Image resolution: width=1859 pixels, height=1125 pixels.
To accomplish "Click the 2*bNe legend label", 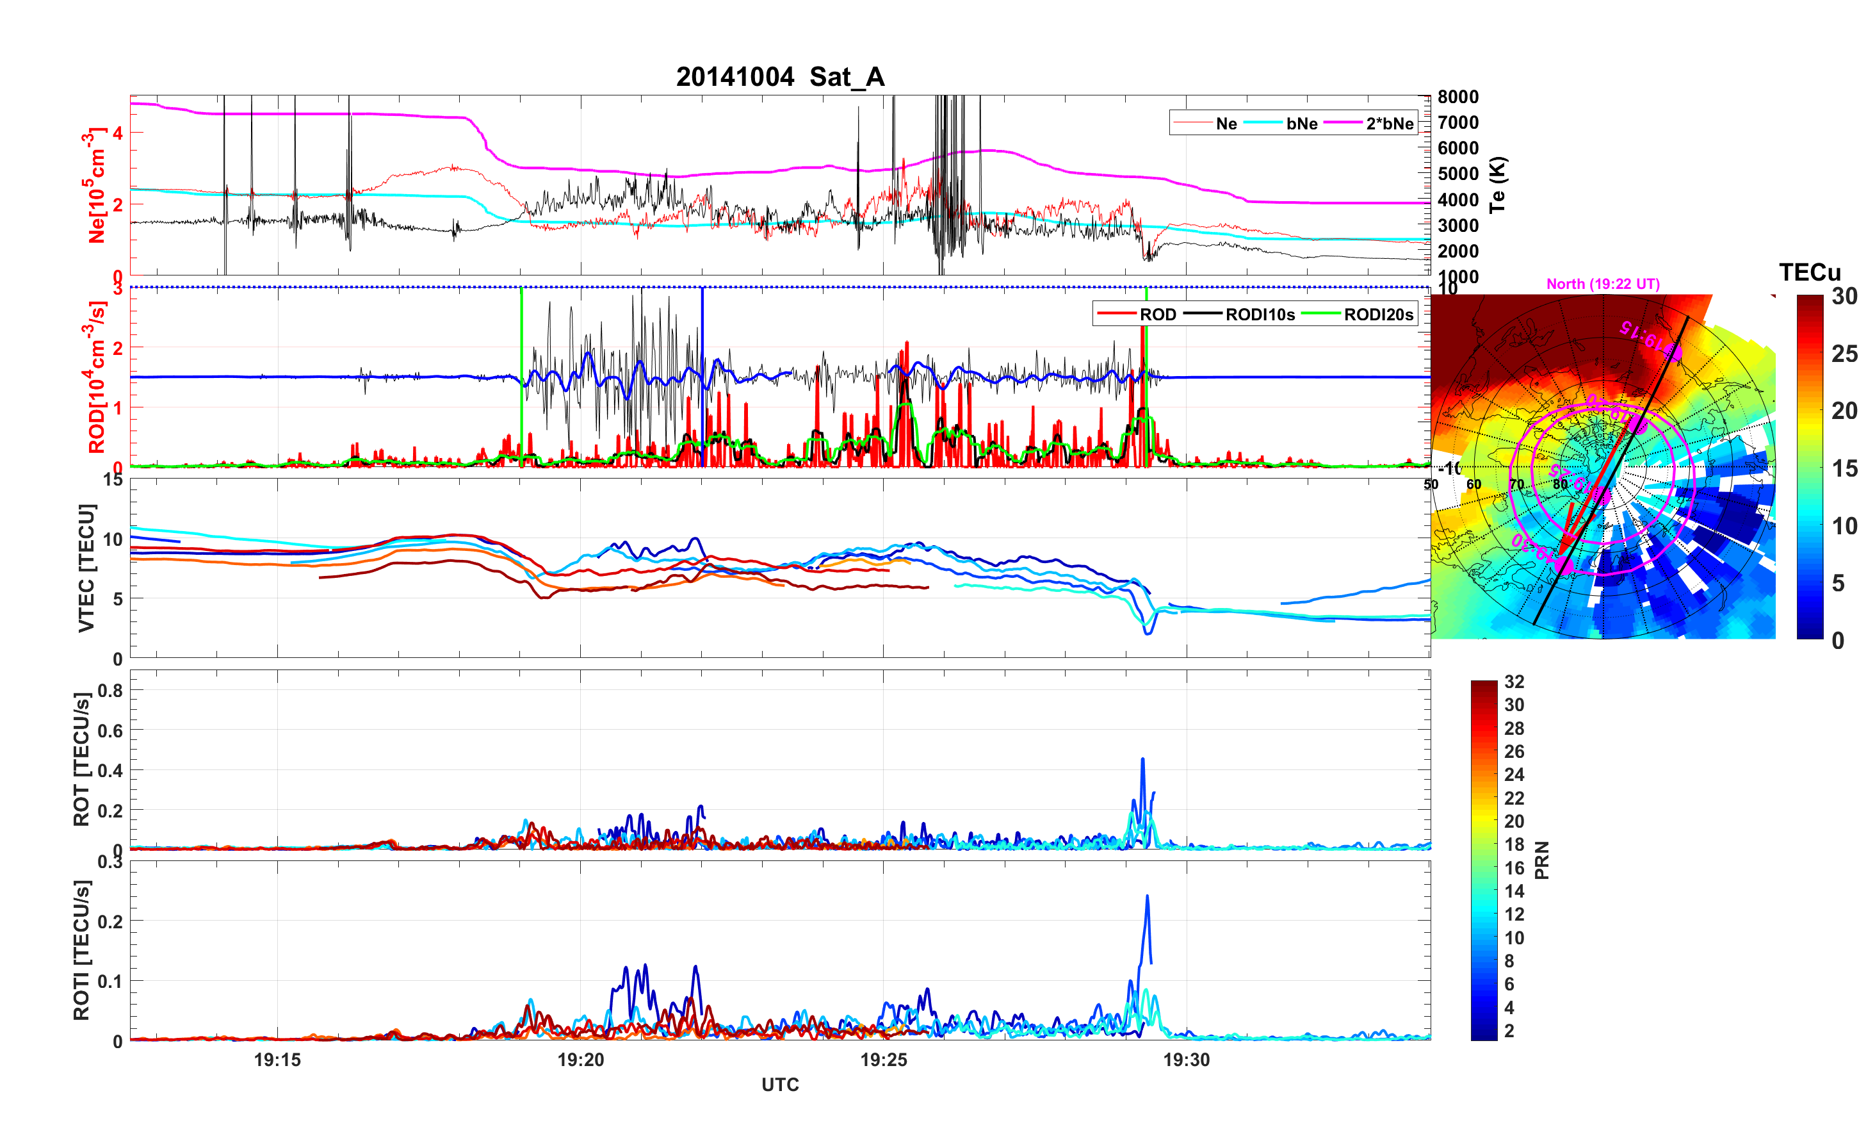I will (x=1389, y=124).
